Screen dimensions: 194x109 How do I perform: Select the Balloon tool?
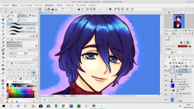point(3,92)
